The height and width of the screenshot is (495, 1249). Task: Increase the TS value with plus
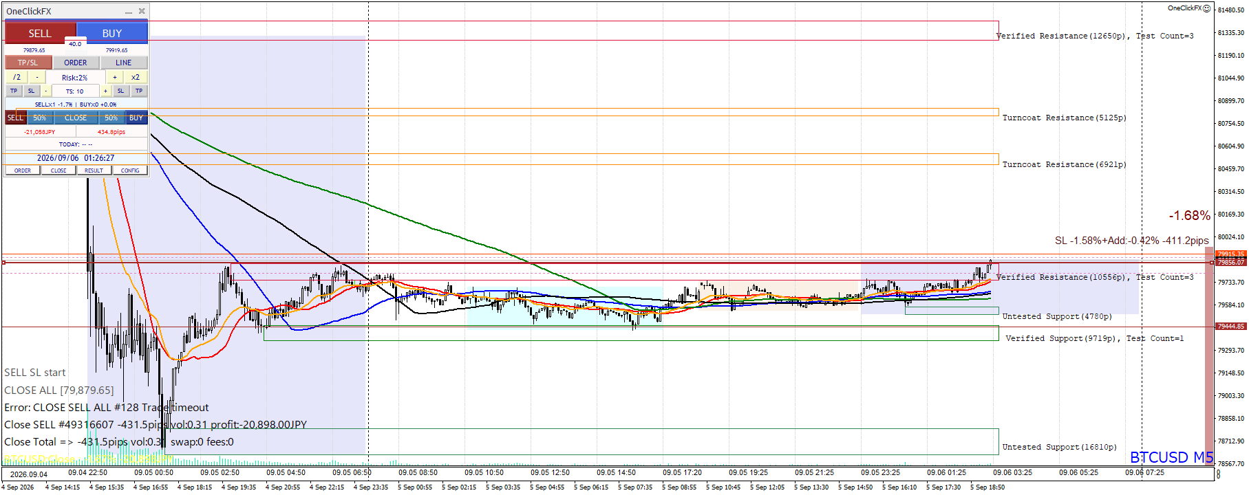pyautogui.click(x=105, y=91)
